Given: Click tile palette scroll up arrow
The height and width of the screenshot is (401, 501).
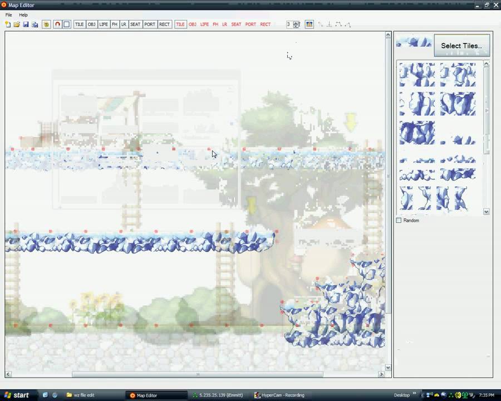Looking at the screenshot, I should (x=487, y=64).
